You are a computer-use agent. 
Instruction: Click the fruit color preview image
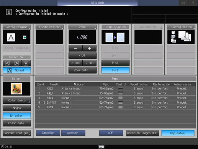16,89
